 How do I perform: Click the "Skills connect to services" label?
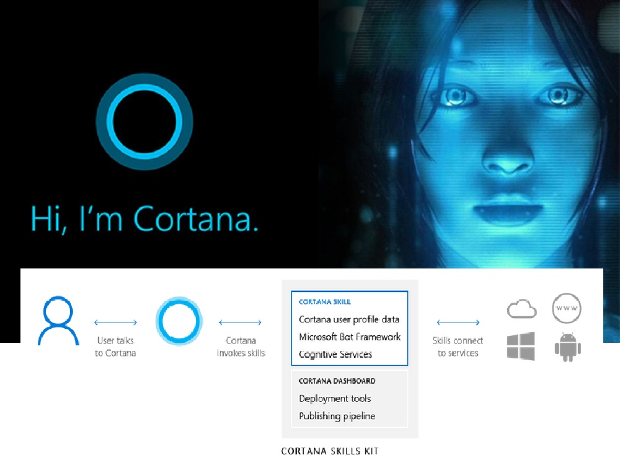point(458,347)
